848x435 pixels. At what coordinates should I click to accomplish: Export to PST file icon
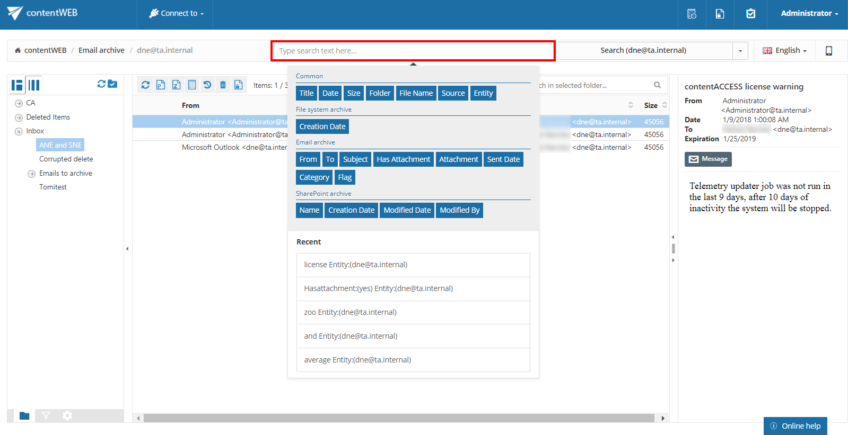point(161,85)
